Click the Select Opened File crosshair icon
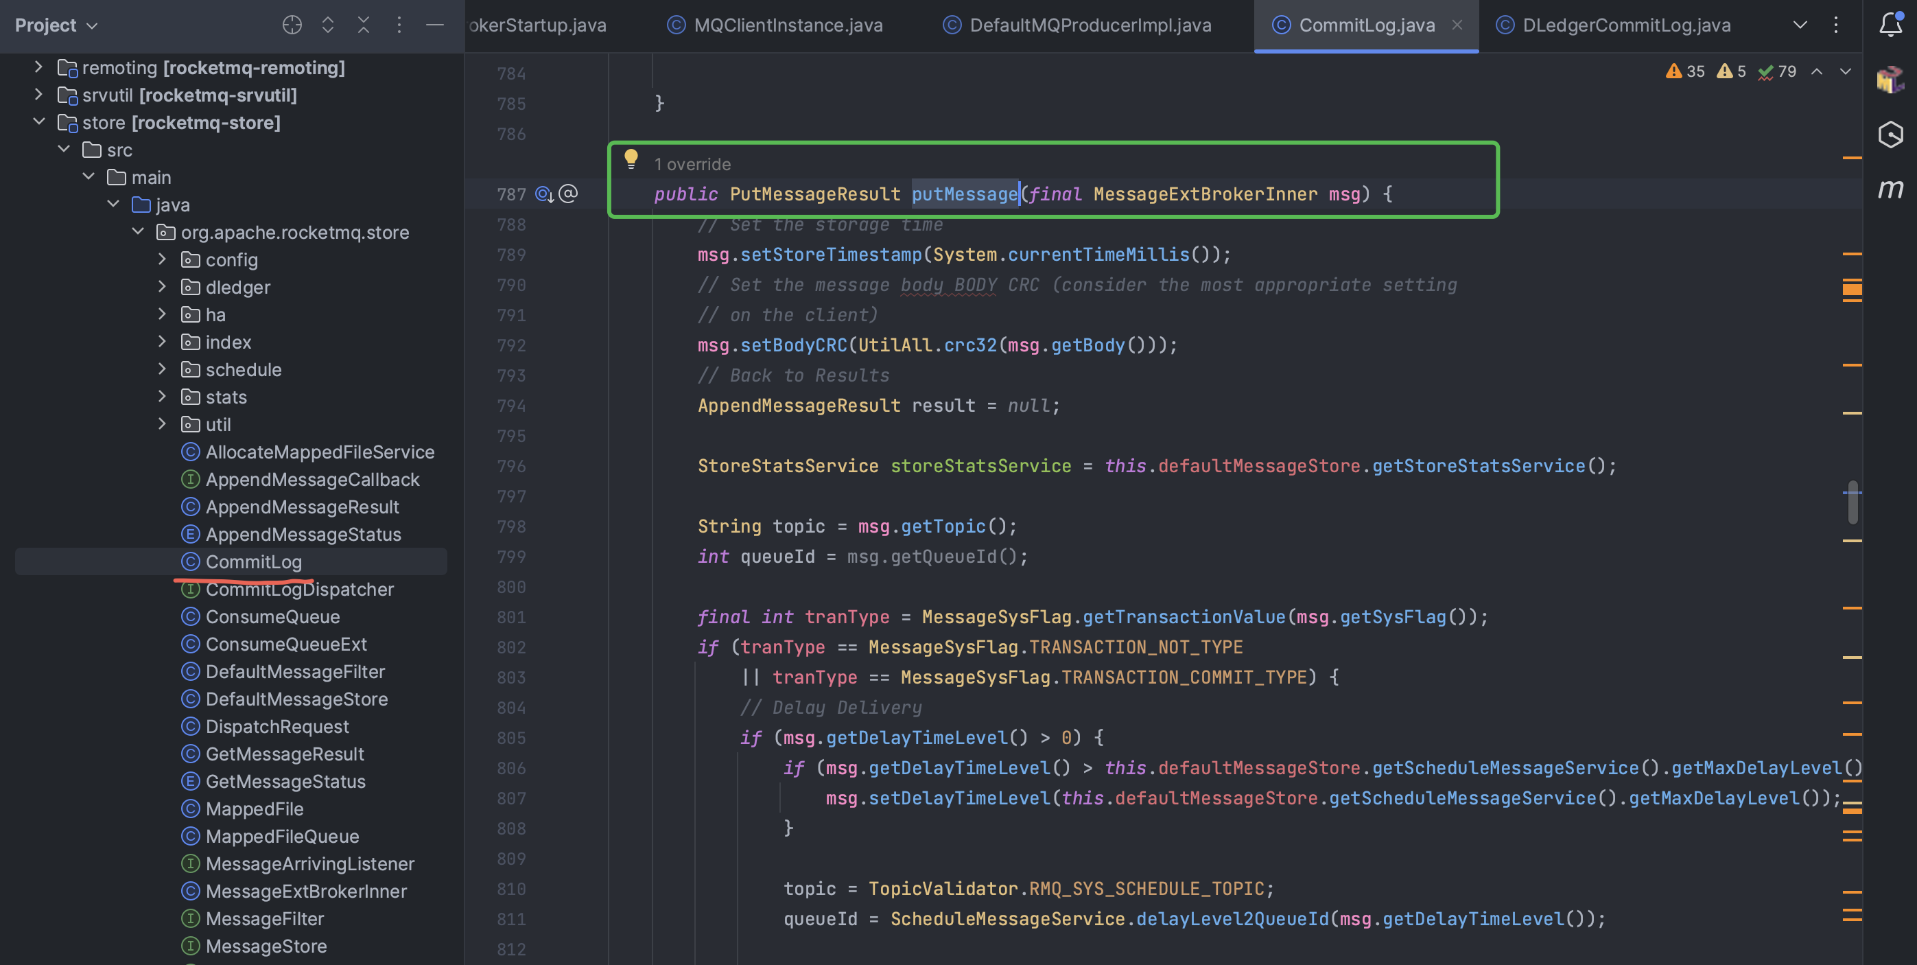Viewport: 1917px width, 965px height. point(292,25)
